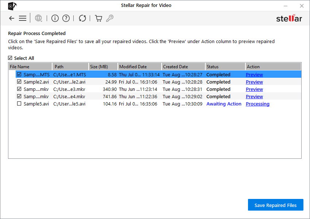Click created date Tue Aug ...10:28:31
This screenshot has height=219, width=310.
click(182, 89)
